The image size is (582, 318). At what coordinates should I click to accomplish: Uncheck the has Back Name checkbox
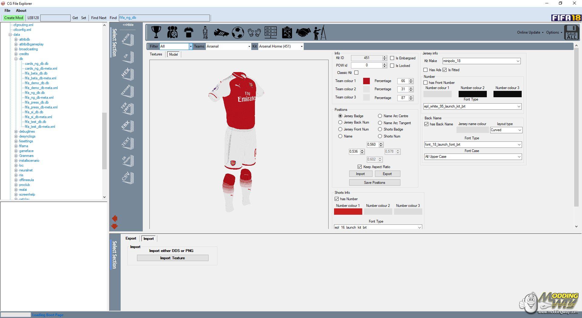tap(426, 124)
